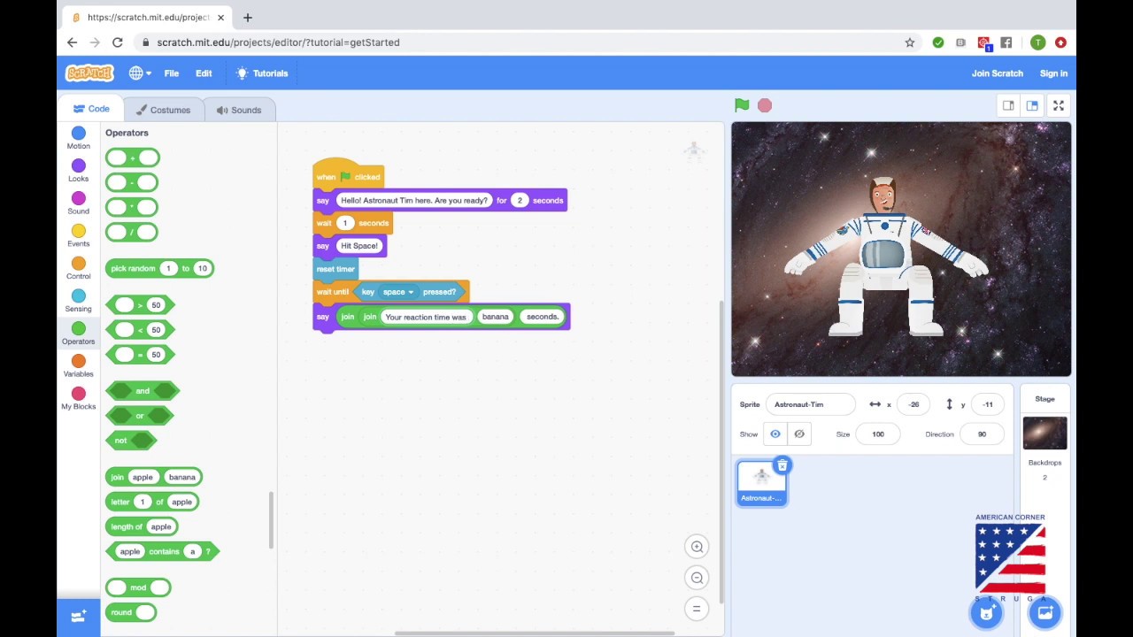Open the Choose a Backdrop button
Screen dimensions: 1133x637
pos(1044,612)
